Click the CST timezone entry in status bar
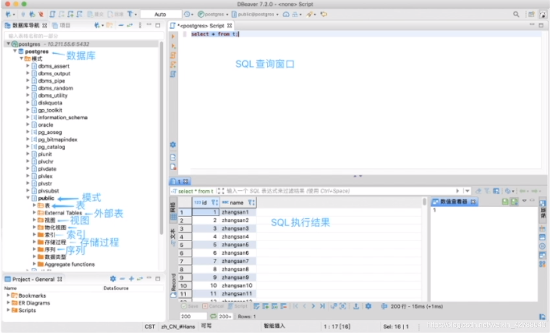Image resolution: width=550 pixels, height=333 pixels. [x=150, y=326]
